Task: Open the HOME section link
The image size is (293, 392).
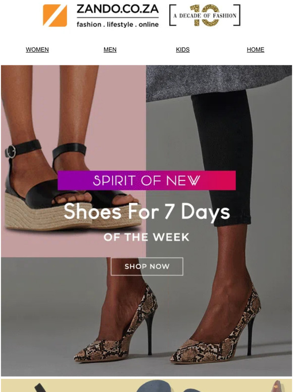Action: click(x=255, y=50)
